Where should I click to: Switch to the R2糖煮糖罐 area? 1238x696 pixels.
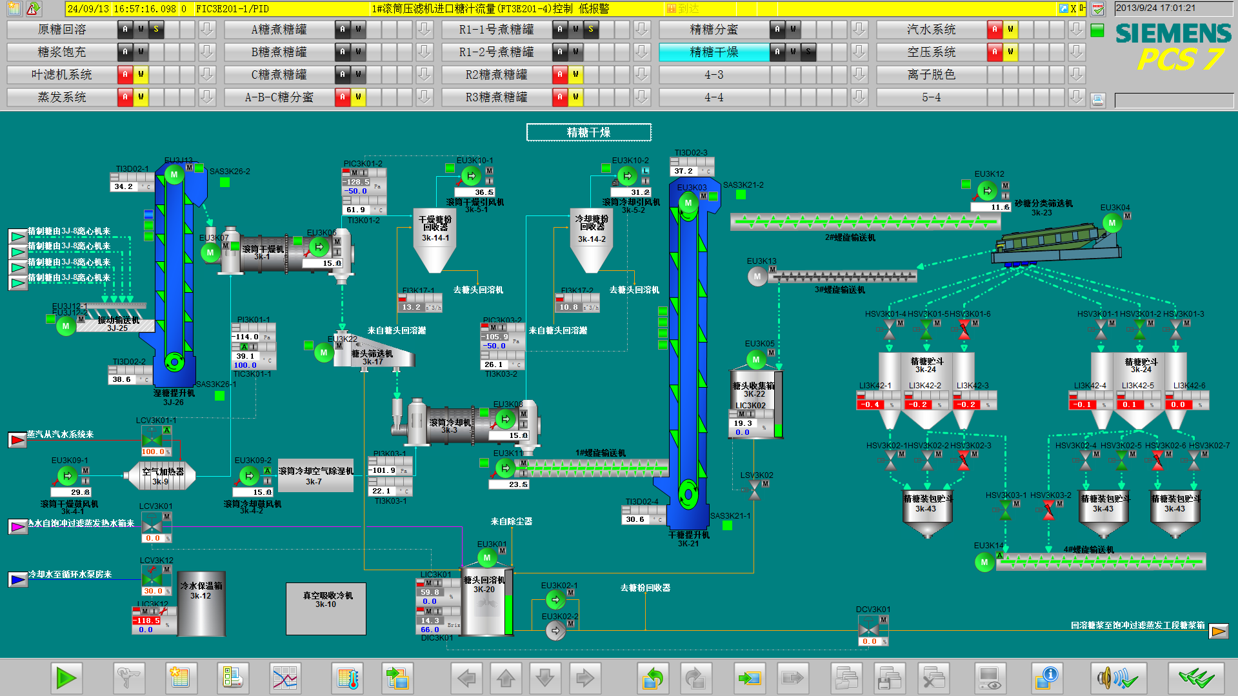click(497, 75)
